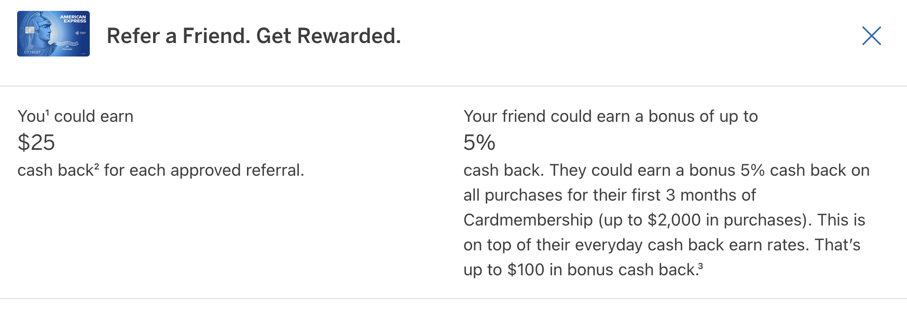Screen dimensions: 907x310
Task: Click "for each approved referral" text
Action: pyautogui.click(x=203, y=170)
